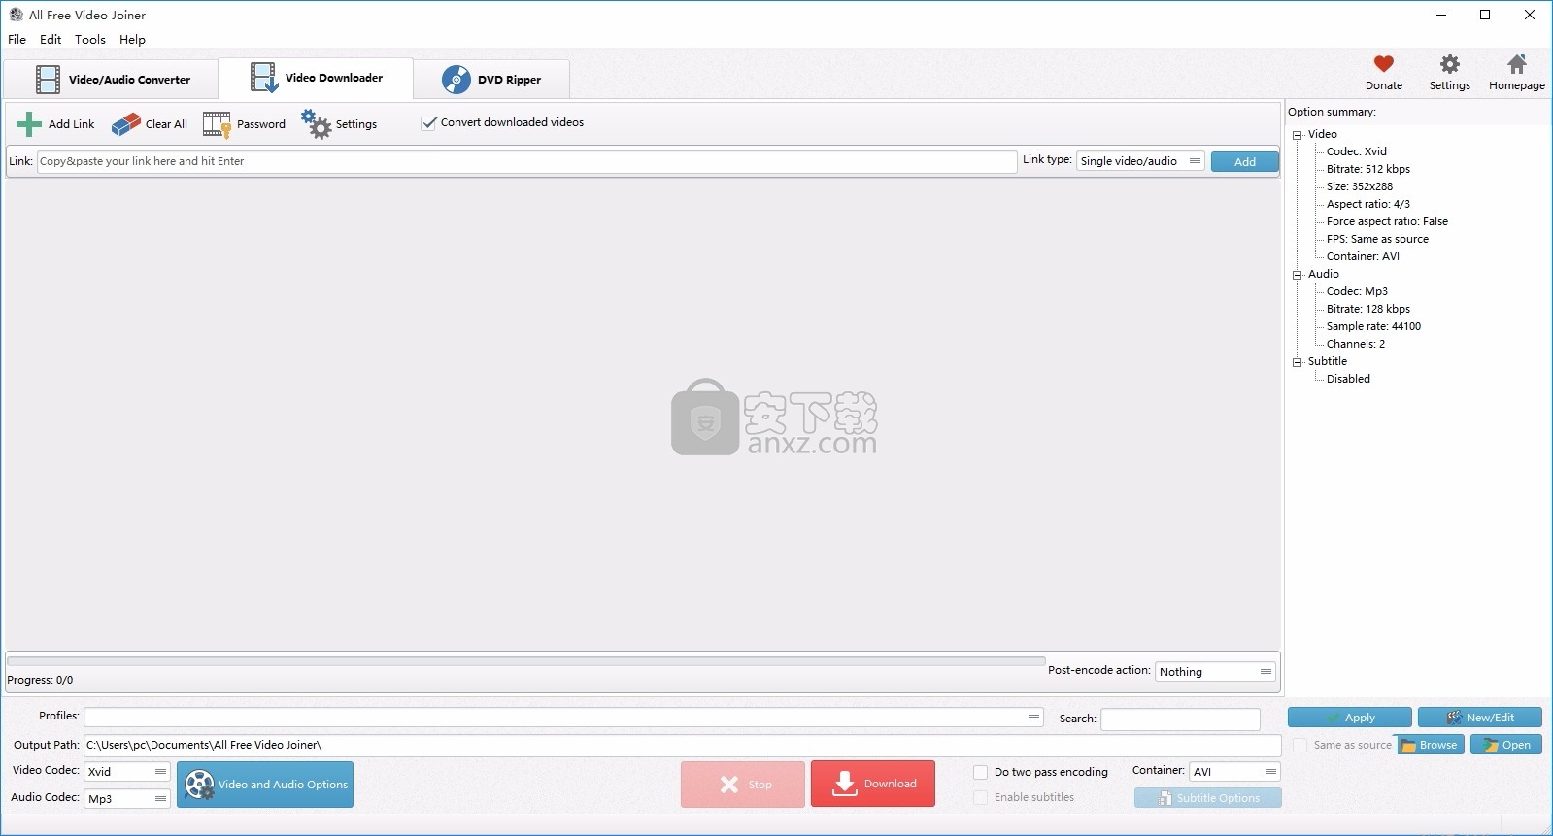The height and width of the screenshot is (836, 1553).
Task: Switch to Video/Audio Converter tab
Action: pyautogui.click(x=111, y=80)
